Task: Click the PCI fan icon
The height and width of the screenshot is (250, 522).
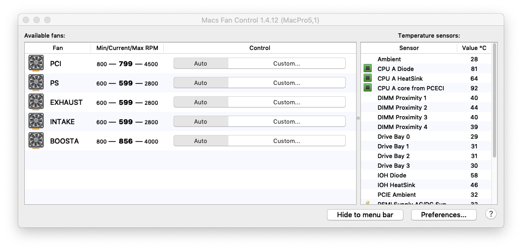Action: pos(36,63)
